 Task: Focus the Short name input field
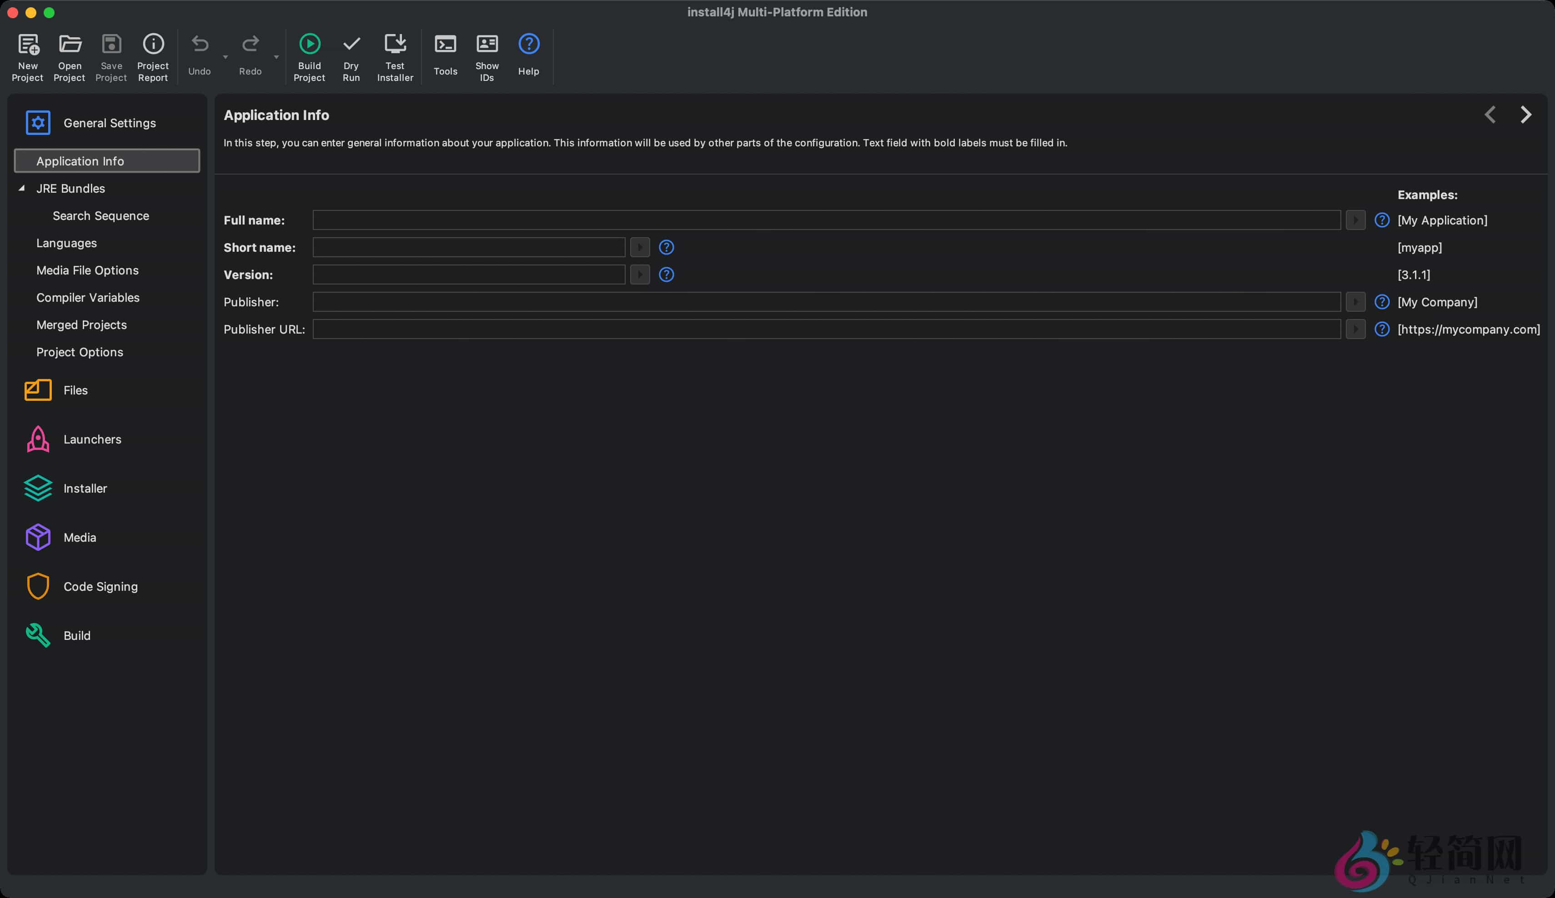pos(468,247)
